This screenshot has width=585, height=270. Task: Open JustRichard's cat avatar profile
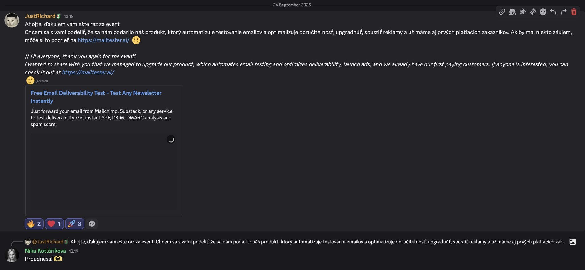12,20
